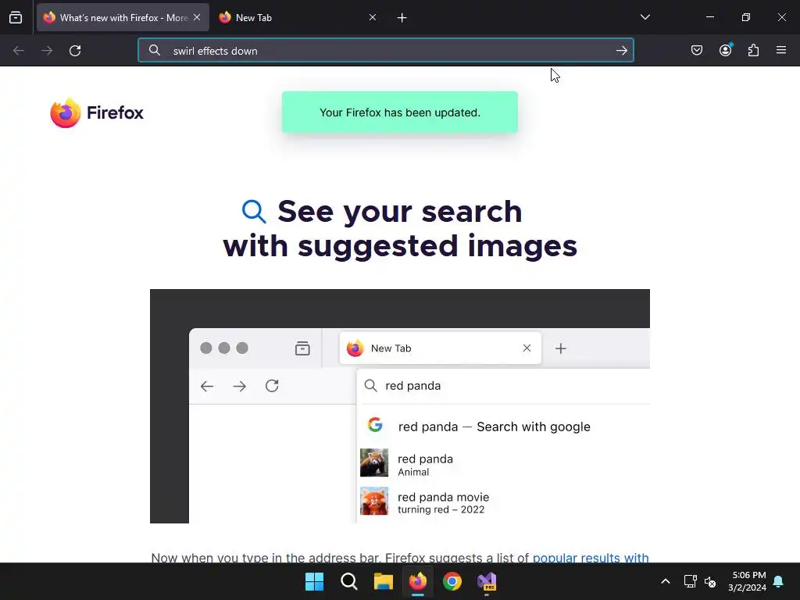
Task: Click the 'See your search with suggested images' heading
Action: click(399, 229)
